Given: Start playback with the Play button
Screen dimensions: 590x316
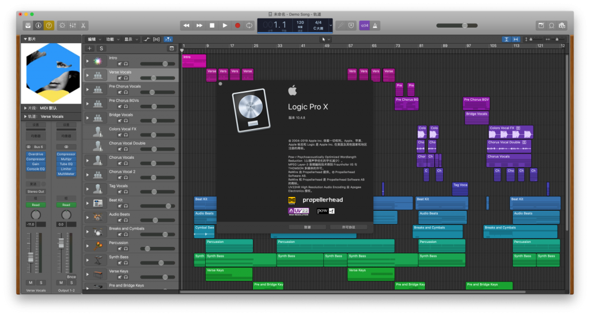Looking at the screenshot, I should point(225,25).
